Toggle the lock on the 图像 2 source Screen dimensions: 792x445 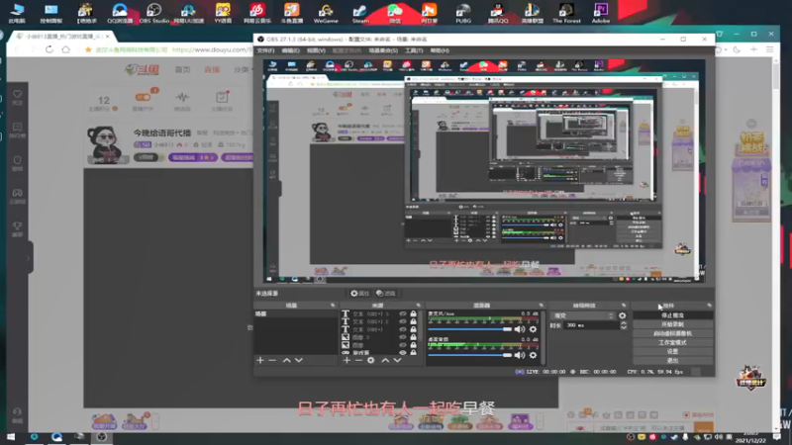413,337
